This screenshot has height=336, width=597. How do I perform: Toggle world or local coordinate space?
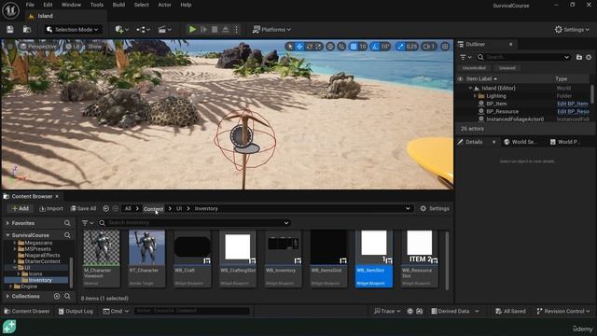click(x=330, y=47)
